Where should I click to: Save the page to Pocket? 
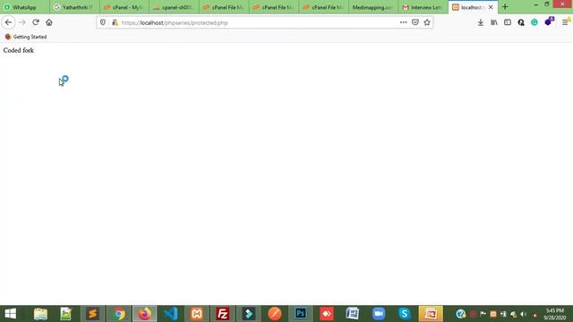(415, 22)
